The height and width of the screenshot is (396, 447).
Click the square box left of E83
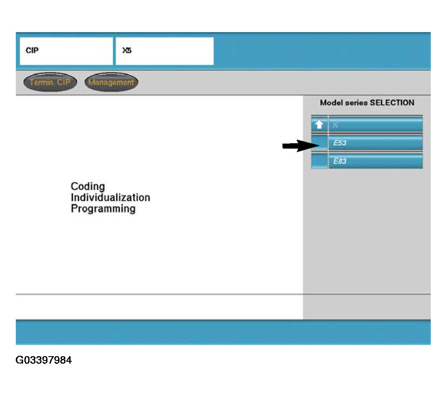(x=319, y=161)
